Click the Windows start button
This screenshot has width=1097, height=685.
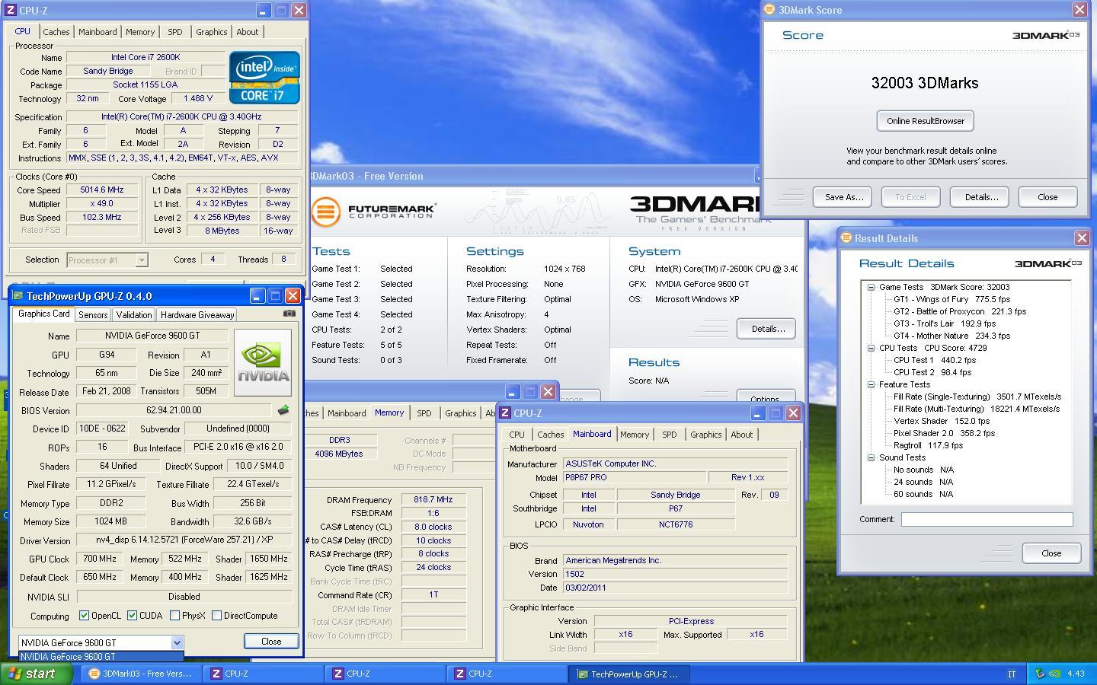tap(36, 674)
